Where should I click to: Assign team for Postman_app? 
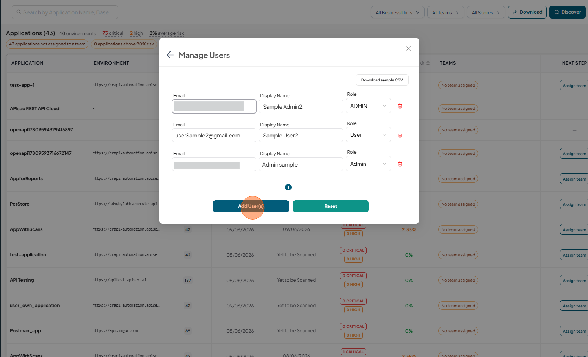[x=574, y=331]
